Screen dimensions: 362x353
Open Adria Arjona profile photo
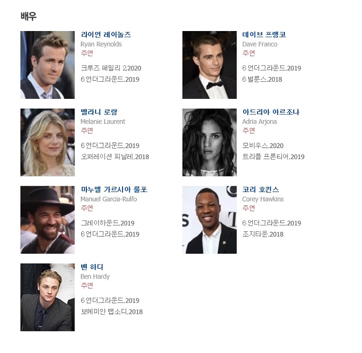(x=209, y=142)
